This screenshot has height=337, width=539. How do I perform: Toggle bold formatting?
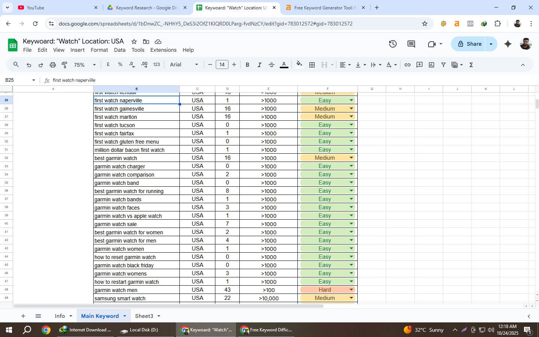coord(247,64)
